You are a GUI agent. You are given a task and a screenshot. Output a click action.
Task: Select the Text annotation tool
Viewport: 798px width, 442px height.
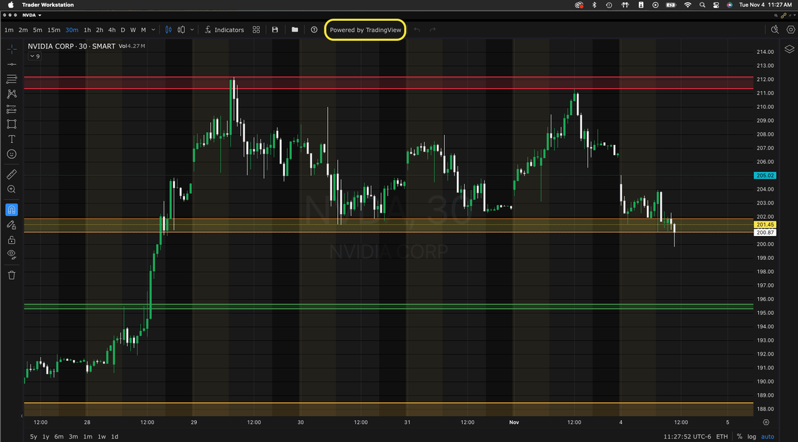coord(11,139)
